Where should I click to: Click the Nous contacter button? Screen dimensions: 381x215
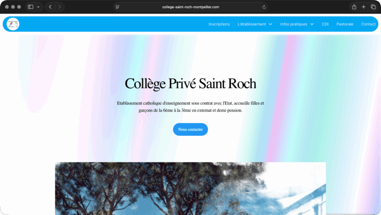(190, 129)
